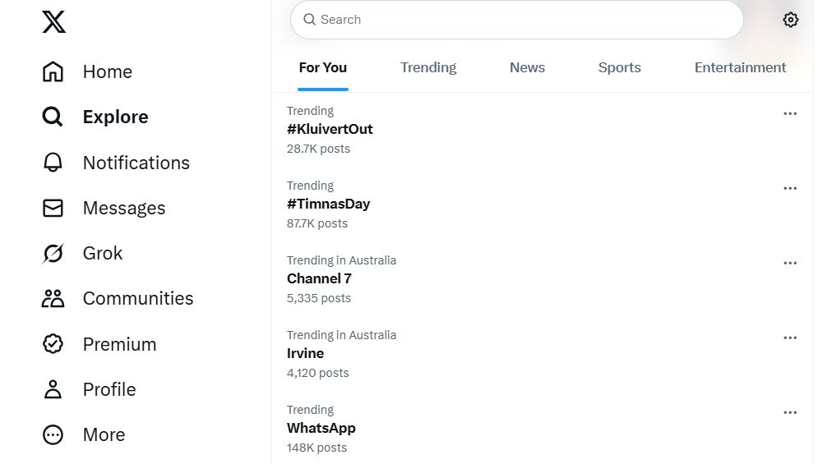Switch to the Trending tab
827x464 pixels.
pyautogui.click(x=428, y=68)
